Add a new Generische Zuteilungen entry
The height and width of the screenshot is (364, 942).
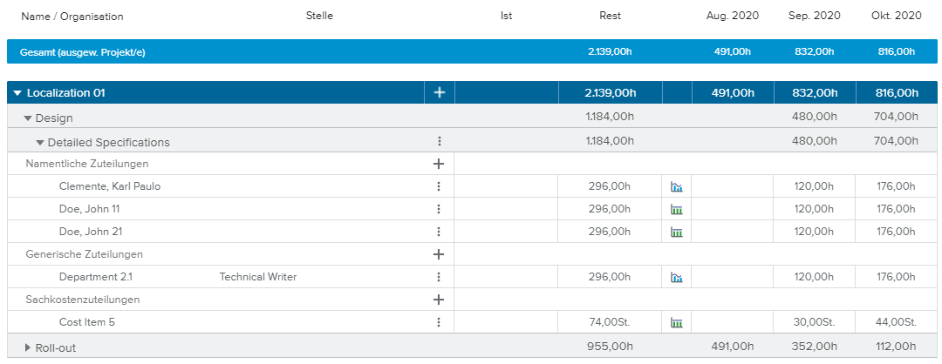point(439,254)
